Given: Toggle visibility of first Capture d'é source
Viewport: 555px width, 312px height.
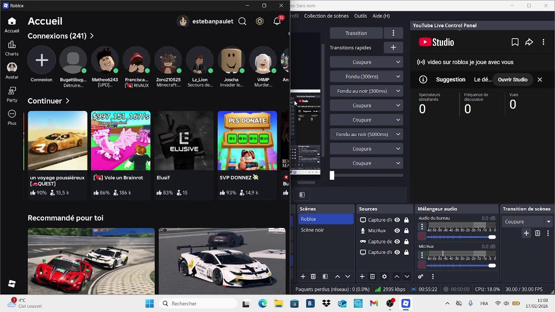Looking at the screenshot, I should tap(397, 220).
